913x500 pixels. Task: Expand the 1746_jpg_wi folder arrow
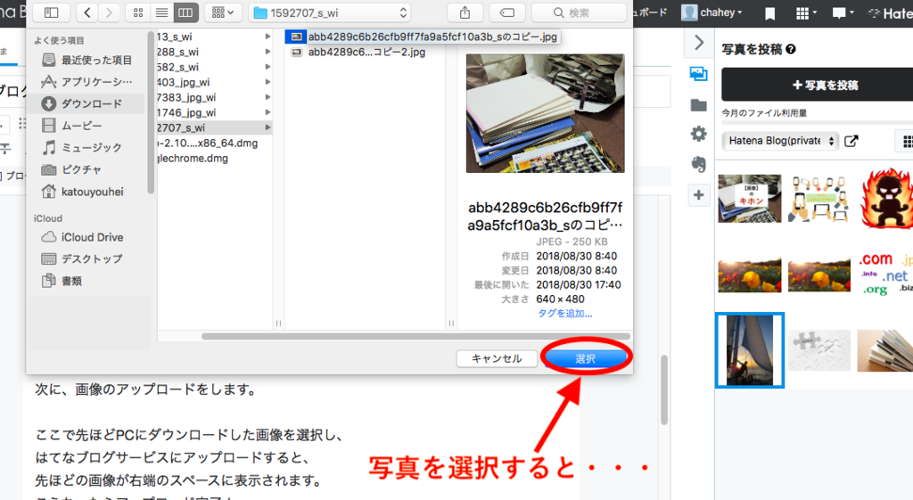pyautogui.click(x=267, y=112)
